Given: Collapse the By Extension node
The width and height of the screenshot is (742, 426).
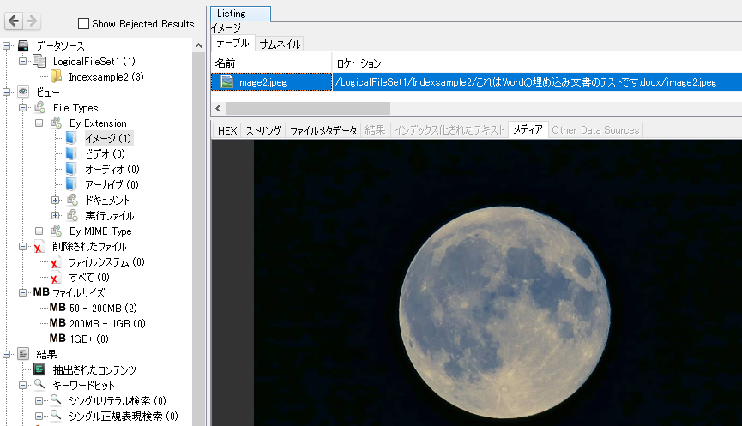Looking at the screenshot, I should pyautogui.click(x=39, y=123).
